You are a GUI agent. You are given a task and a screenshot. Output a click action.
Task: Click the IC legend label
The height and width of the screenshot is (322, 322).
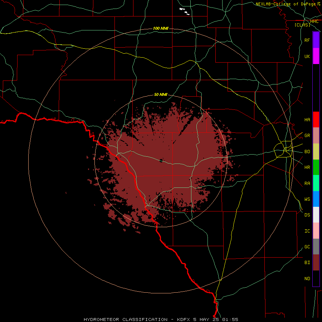(x=307, y=231)
